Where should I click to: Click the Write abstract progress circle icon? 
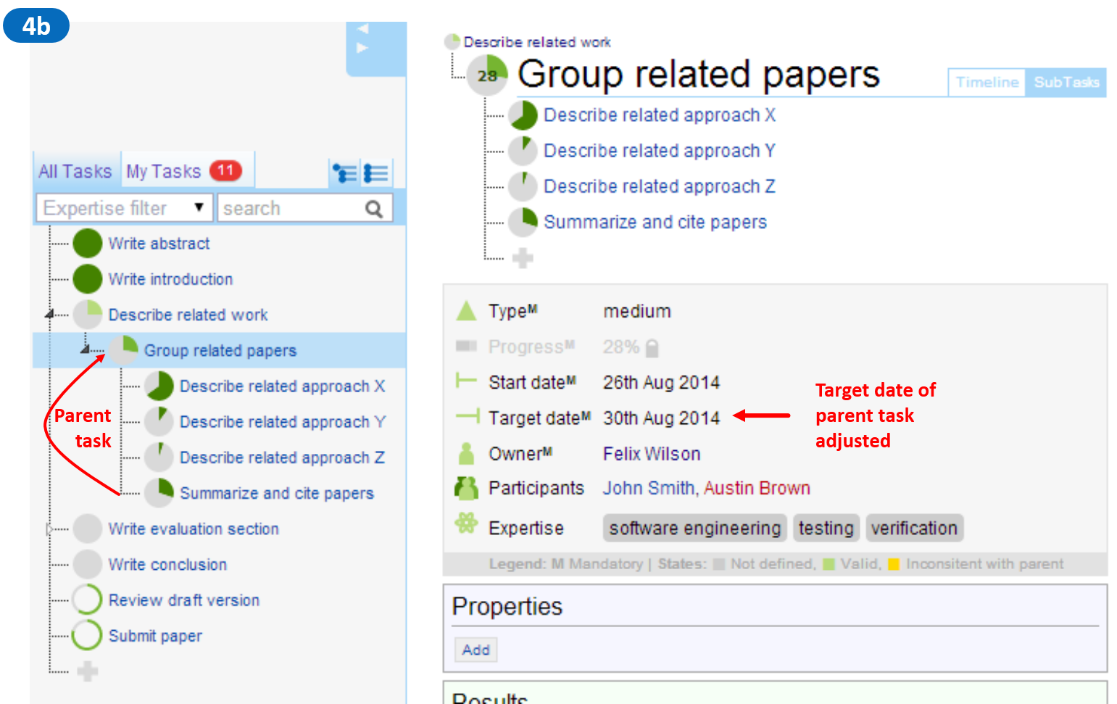88,244
